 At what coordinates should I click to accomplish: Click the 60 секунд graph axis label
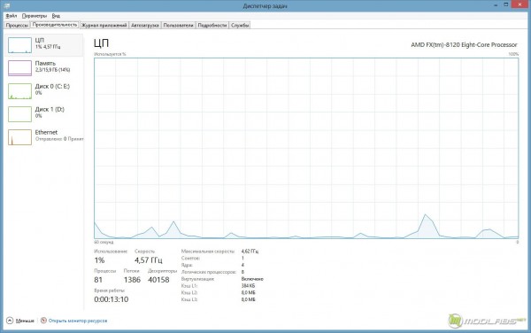[104, 242]
